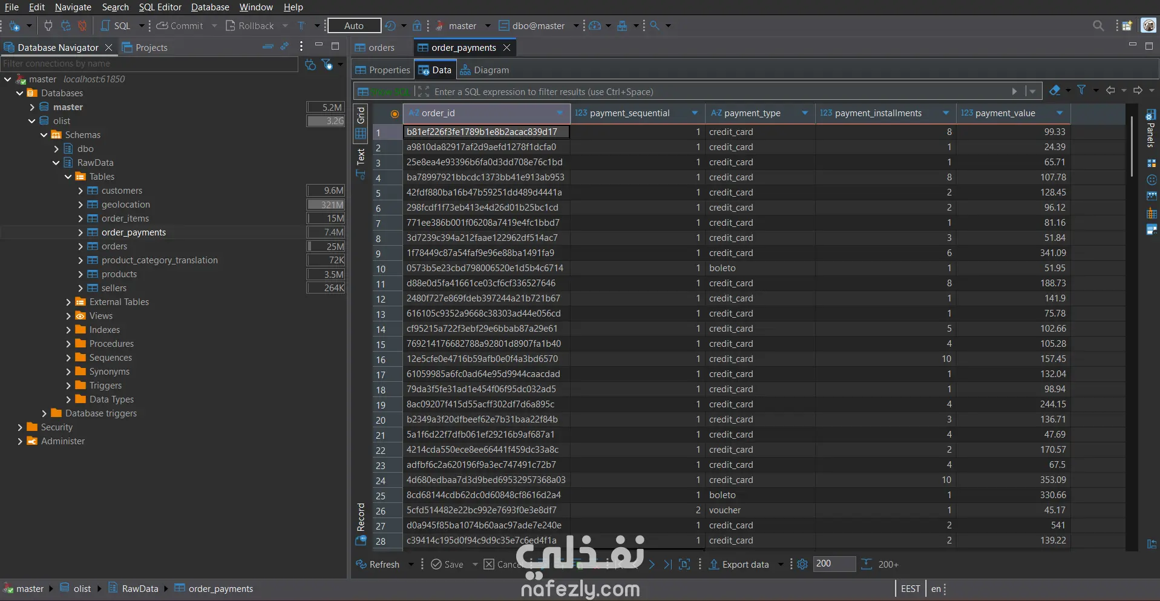Viewport: 1160px width, 601px height.
Task: Click the order_id column header
Action: tap(487, 113)
